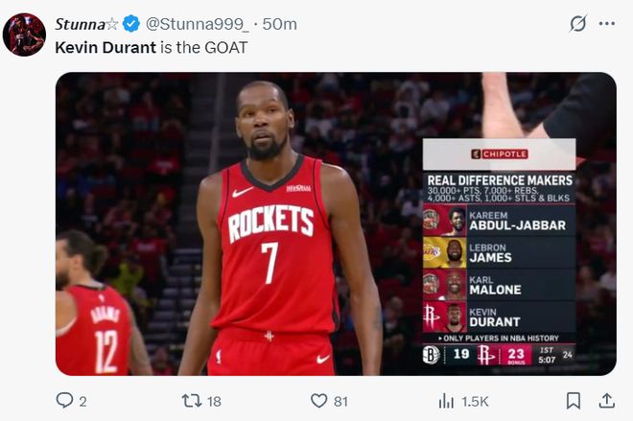Click the like count 81
The height and width of the screenshot is (421, 633).
[340, 401]
